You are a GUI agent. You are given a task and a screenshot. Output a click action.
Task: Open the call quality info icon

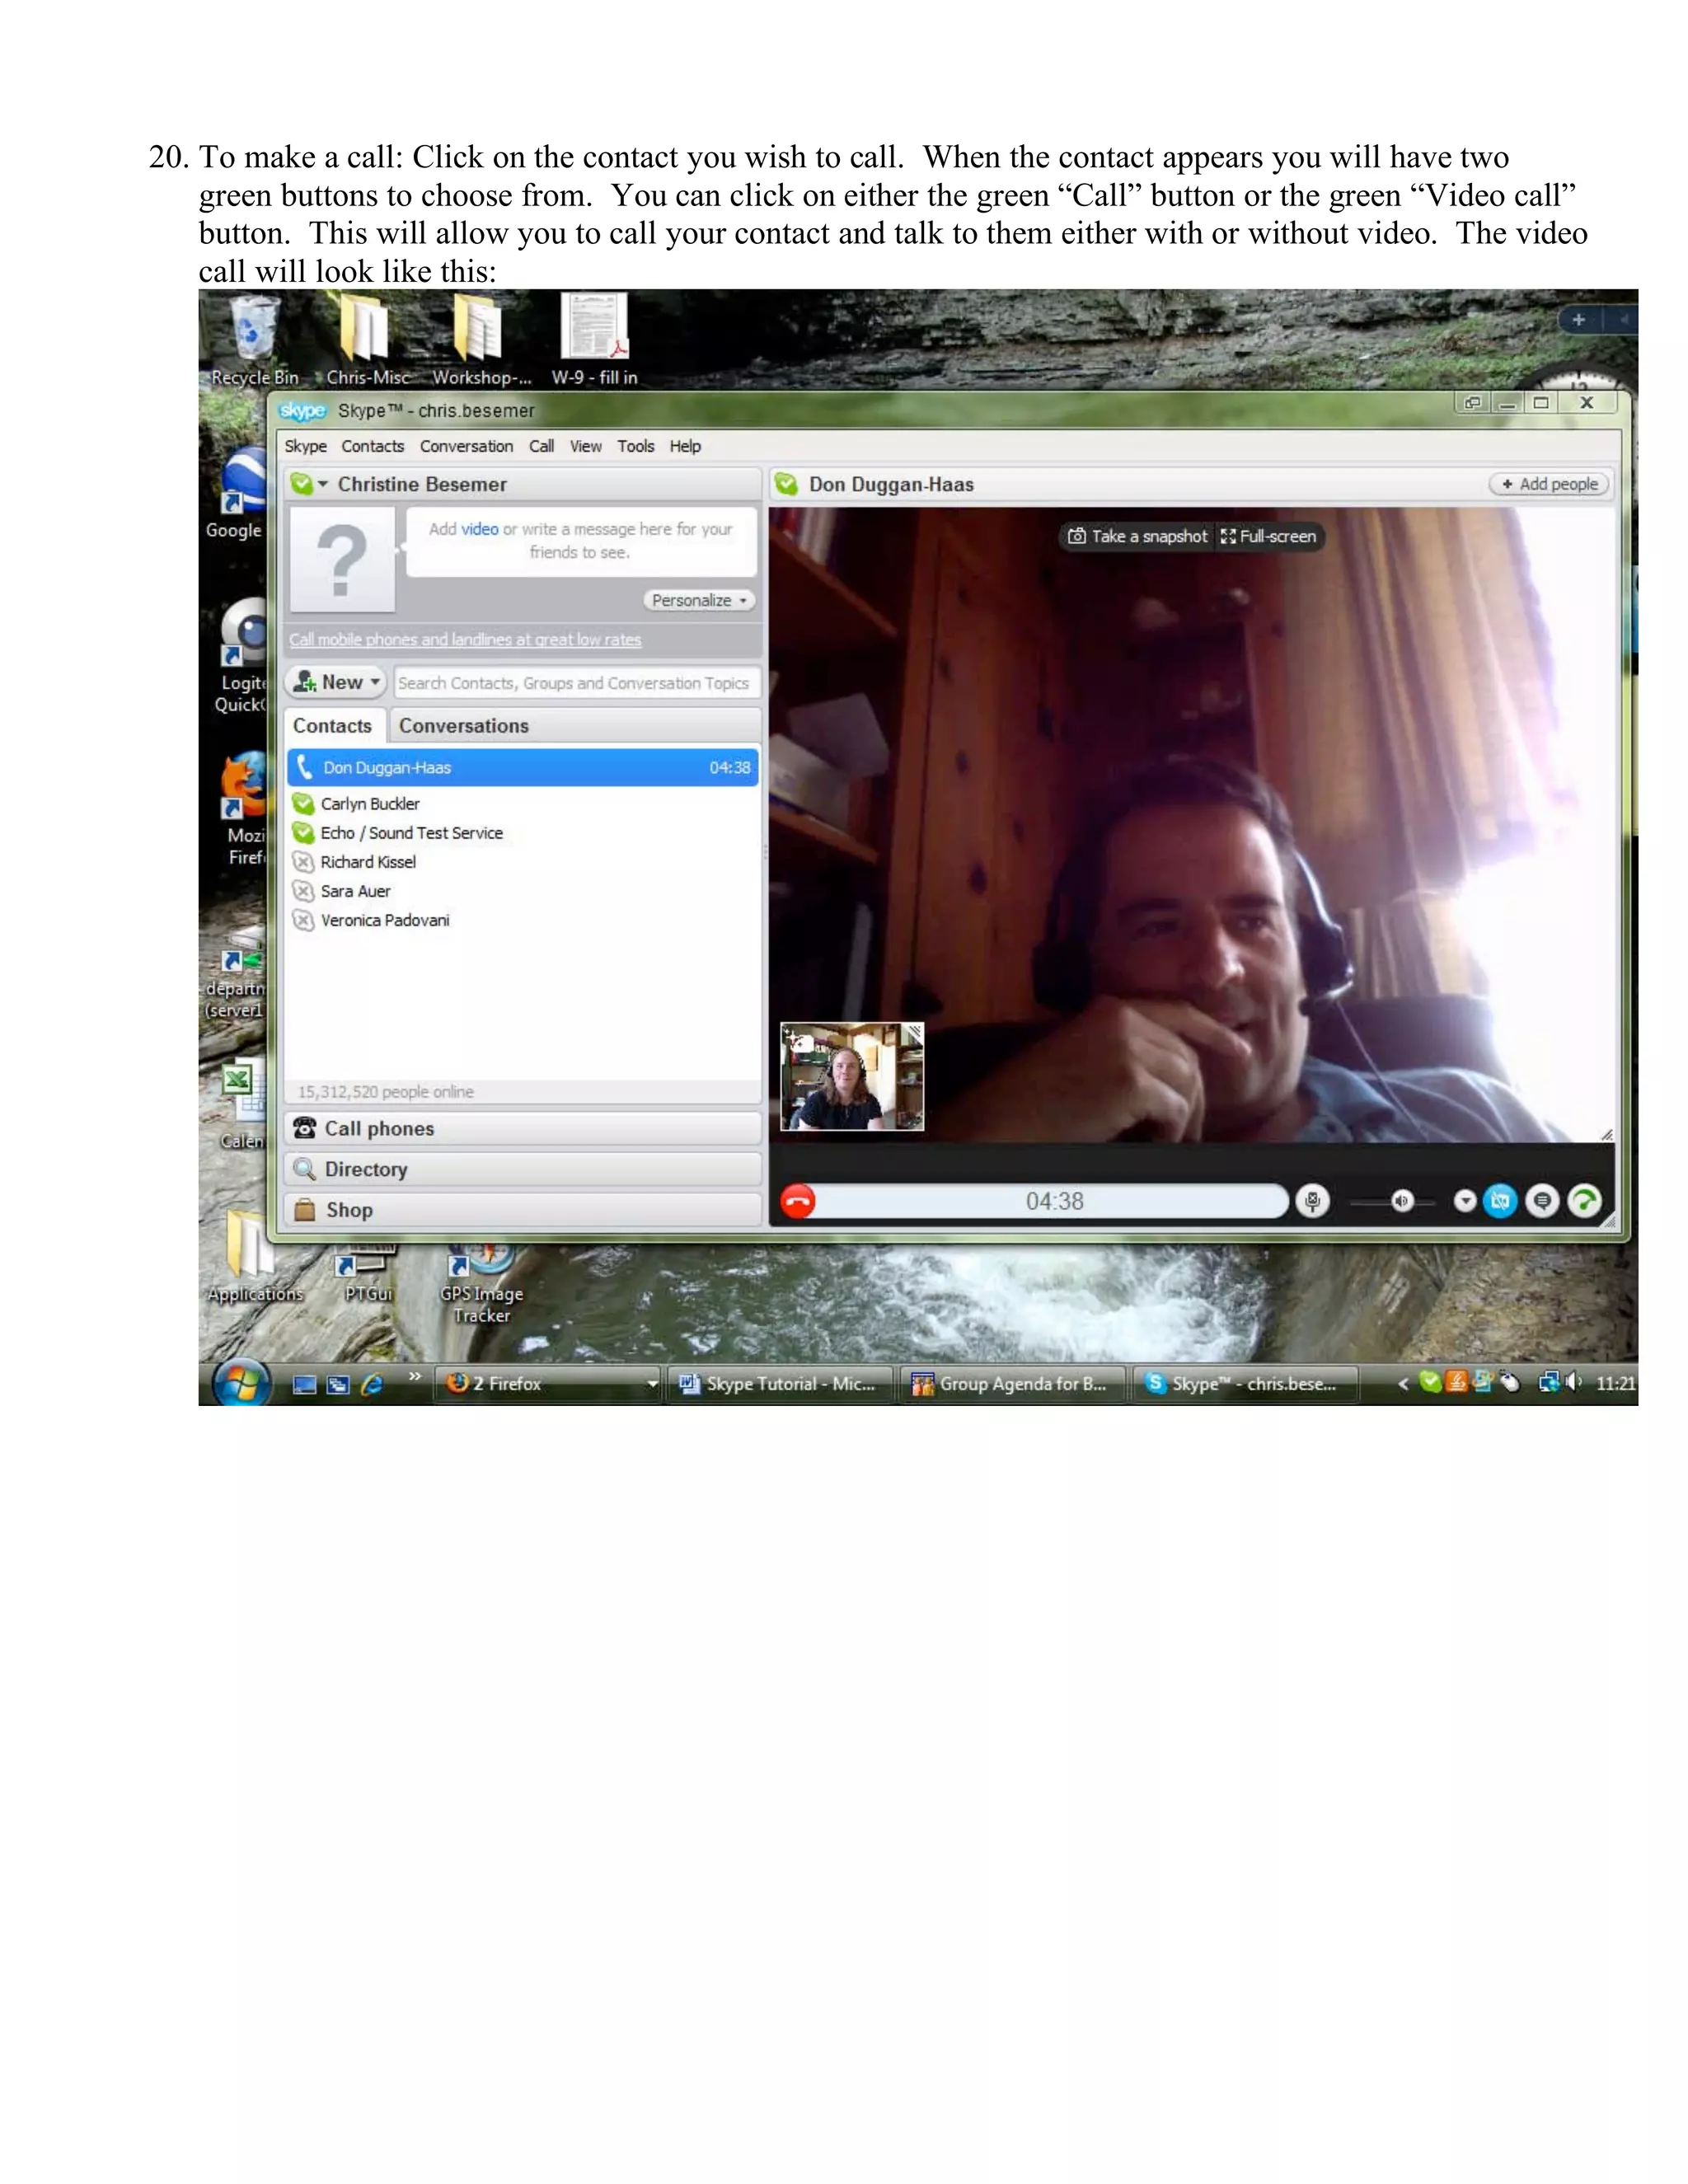pyautogui.click(x=1584, y=1201)
